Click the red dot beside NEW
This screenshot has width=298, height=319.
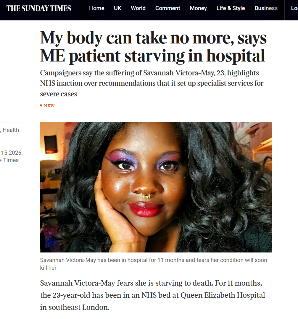(41, 105)
